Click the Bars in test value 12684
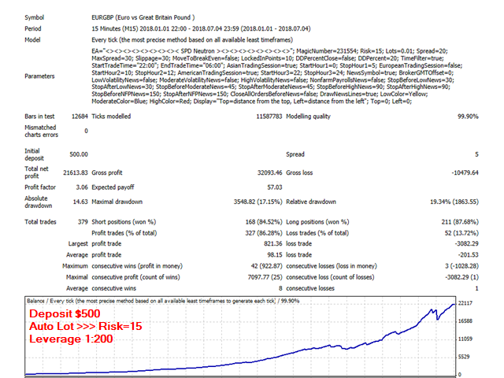 coord(80,117)
